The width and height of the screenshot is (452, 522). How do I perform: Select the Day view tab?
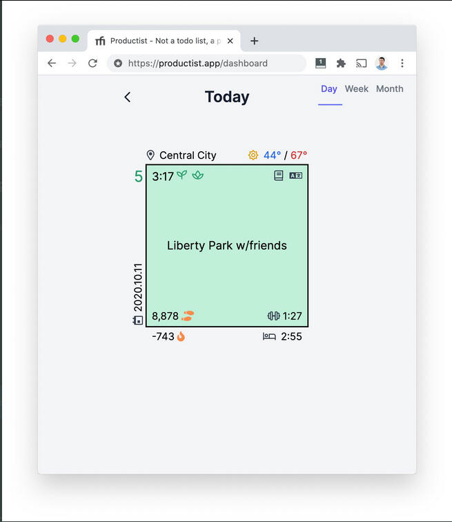(329, 89)
